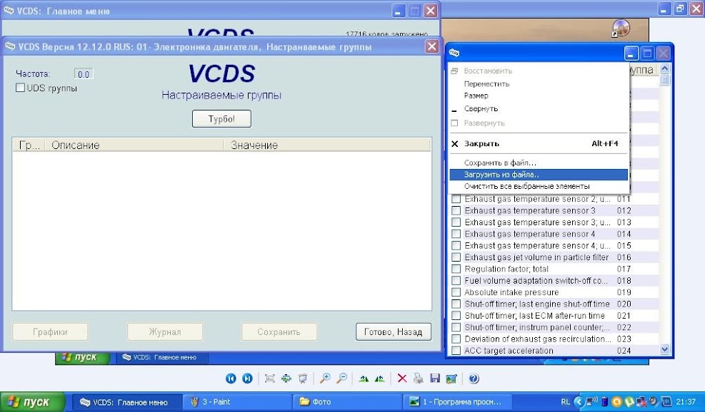
Task: Click the Описание column header
Action: [134, 145]
